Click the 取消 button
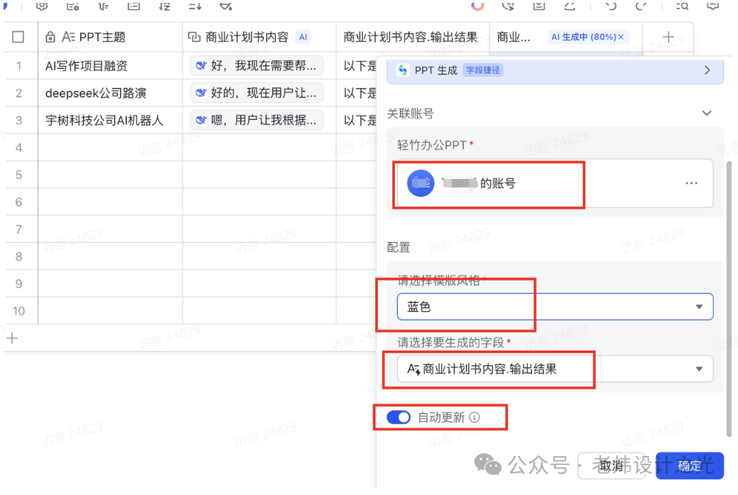This screenshot has height=495, width=738. (x=611, y=466)
